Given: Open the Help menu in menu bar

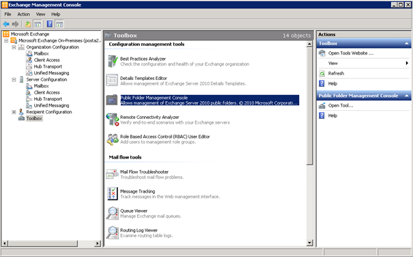Looking at the screenshot, I should [x=55, y=14].
